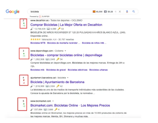Open Bicicletas MTB sitelink
The height and width of the screenshot is (123, 158).
(x=38, y=43)
